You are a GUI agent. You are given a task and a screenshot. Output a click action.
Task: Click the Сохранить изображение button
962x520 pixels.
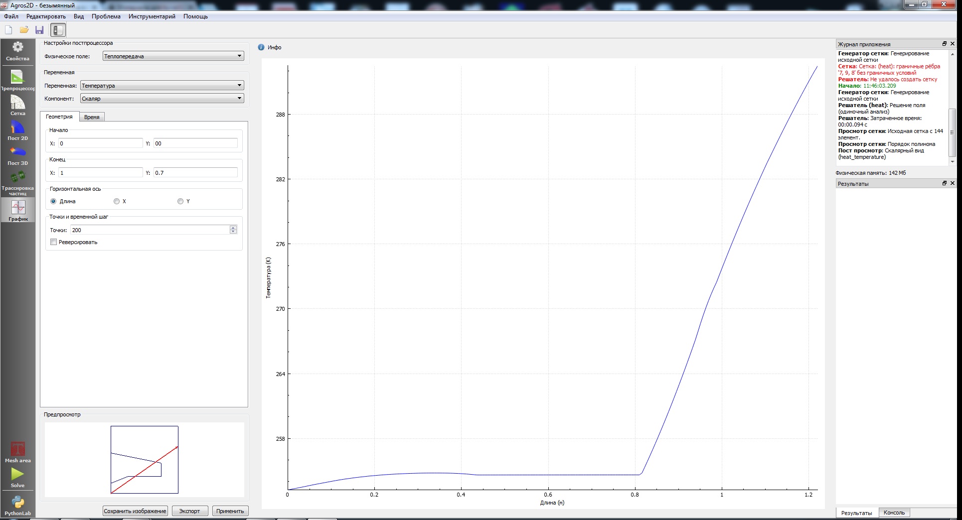click(x=135, y=511)
